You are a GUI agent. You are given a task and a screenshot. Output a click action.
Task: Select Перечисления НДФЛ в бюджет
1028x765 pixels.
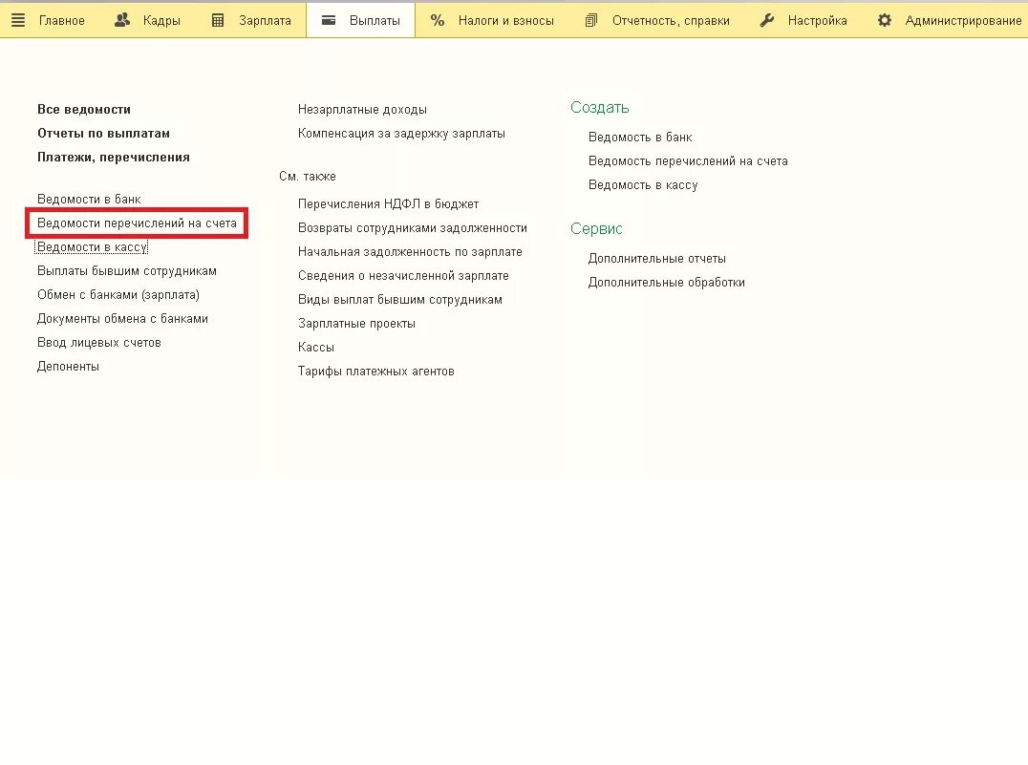(386, 203)
